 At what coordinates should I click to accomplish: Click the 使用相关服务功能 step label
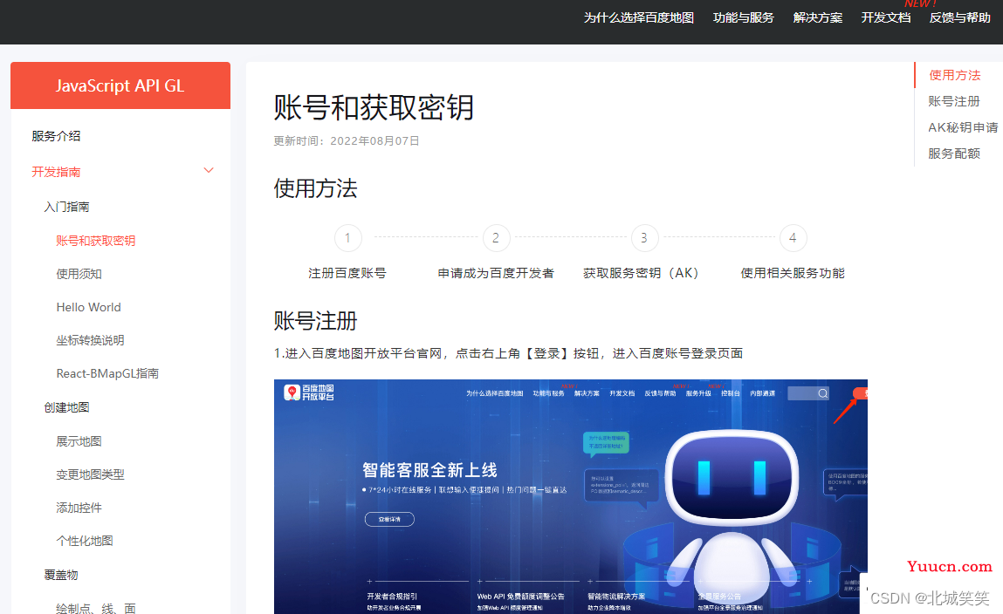pos(793,274)
